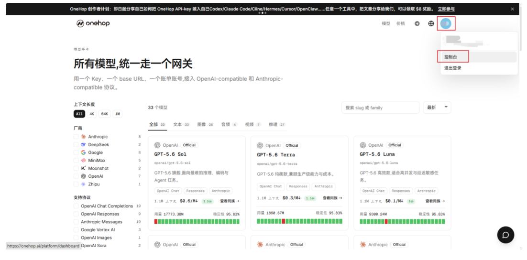Open 价格 in the top navigation
527x260 pixels.
click(x=401, y=23)
